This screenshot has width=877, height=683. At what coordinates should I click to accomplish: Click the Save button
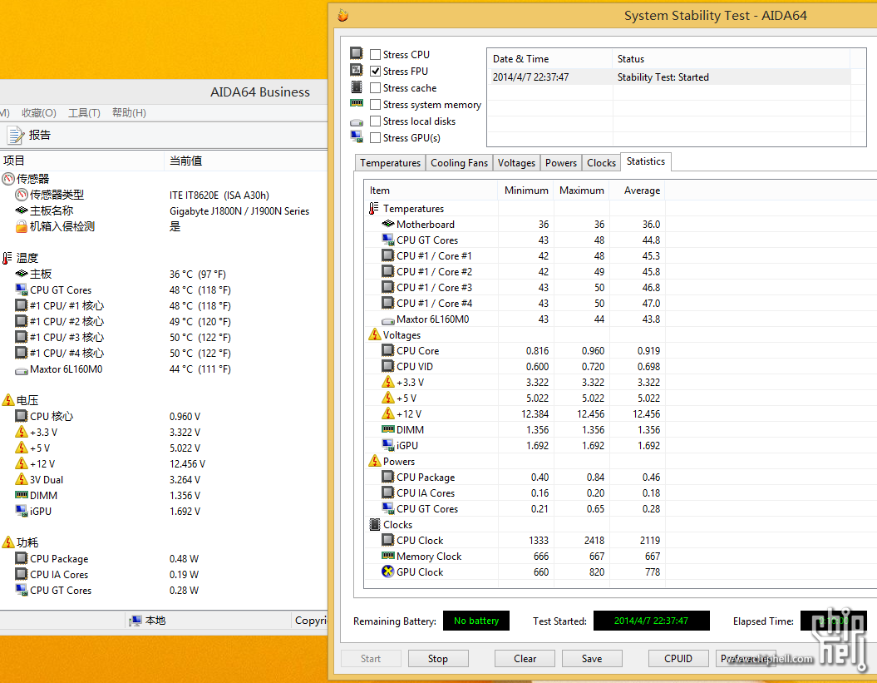pos(592,659)
